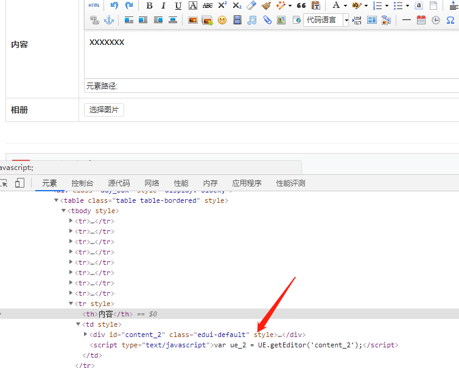The width and height of the screenshot is (459, 368).
Task: Insert a map
Action: click(281, 20)
